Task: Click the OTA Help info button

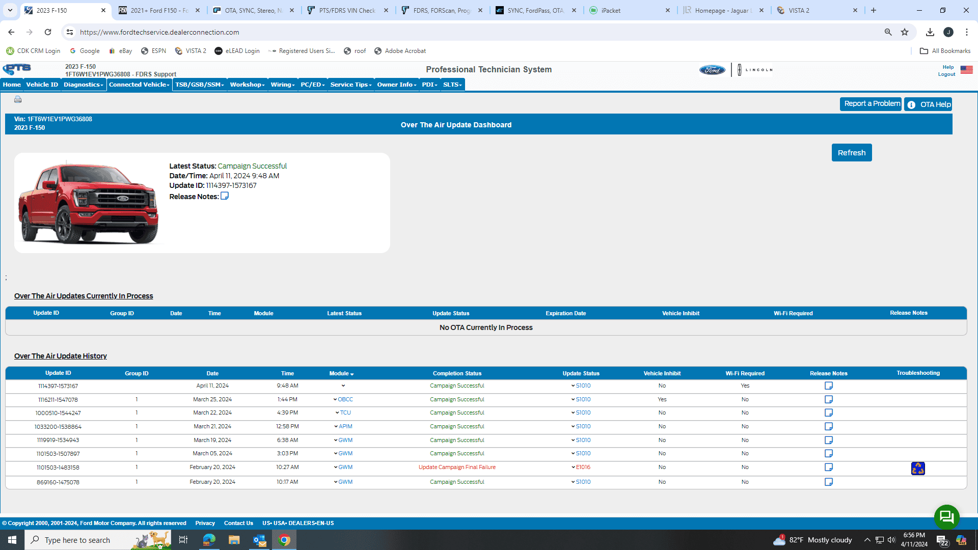Action: 928,104
